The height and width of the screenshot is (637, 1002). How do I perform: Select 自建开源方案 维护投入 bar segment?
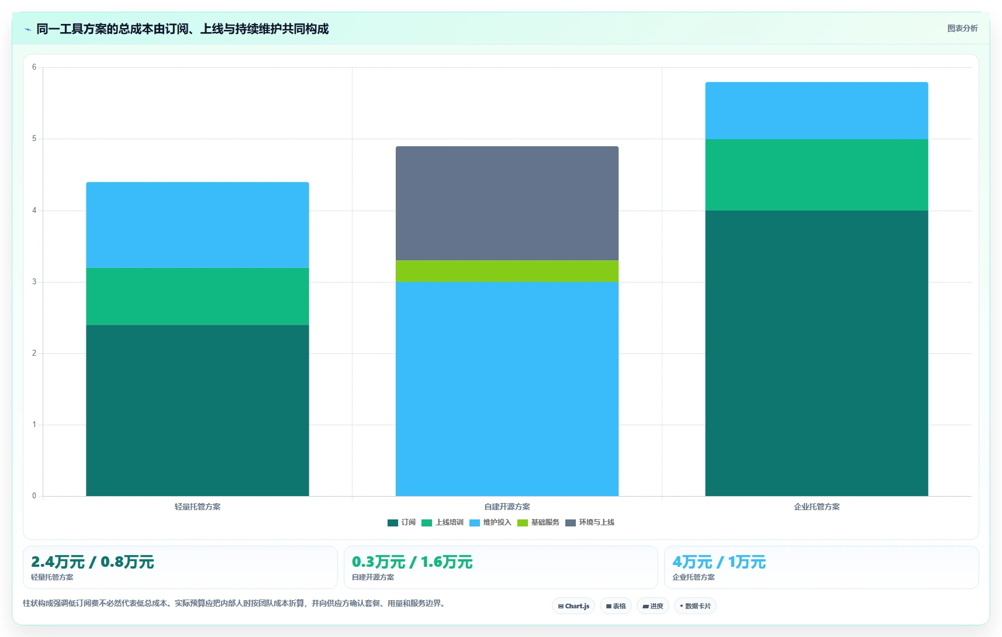pos(507,389)
